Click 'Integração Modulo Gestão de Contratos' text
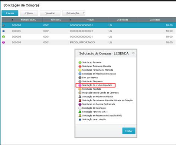Viewport: 176px width, 145px height. pos(100,93)
